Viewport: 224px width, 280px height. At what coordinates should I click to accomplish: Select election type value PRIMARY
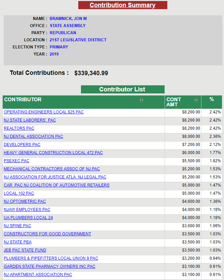point(59,47)
